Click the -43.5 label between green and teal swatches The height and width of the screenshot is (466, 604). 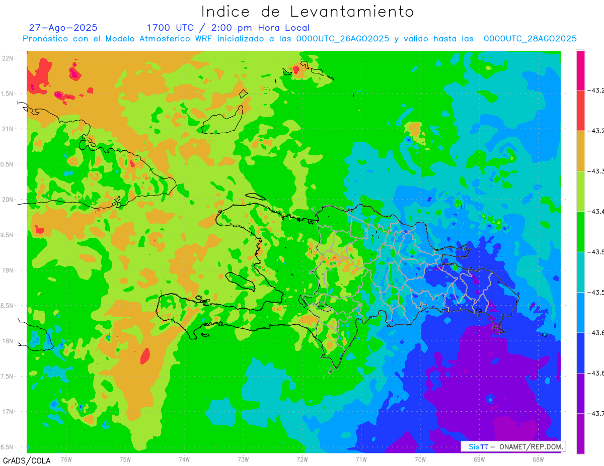(596, 252)
